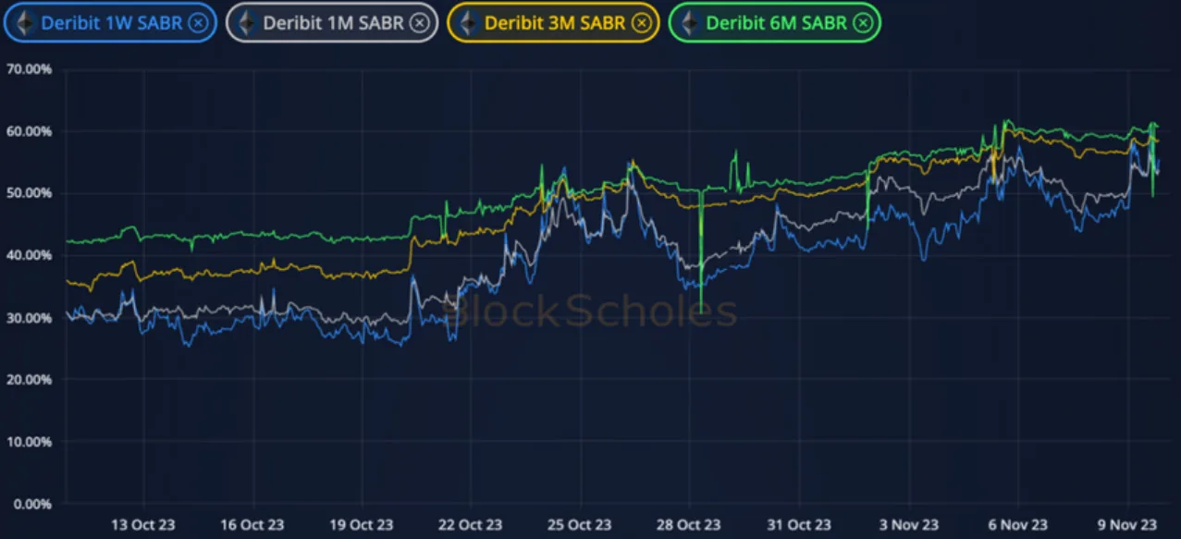Click the 25 Oct 23 date label
1181x539 pixels.
point(579,524)
